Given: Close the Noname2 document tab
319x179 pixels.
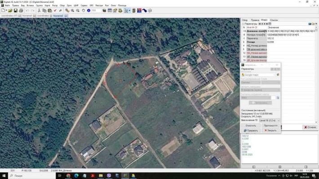Looking at the screenshot, I should tap(66, 16).
